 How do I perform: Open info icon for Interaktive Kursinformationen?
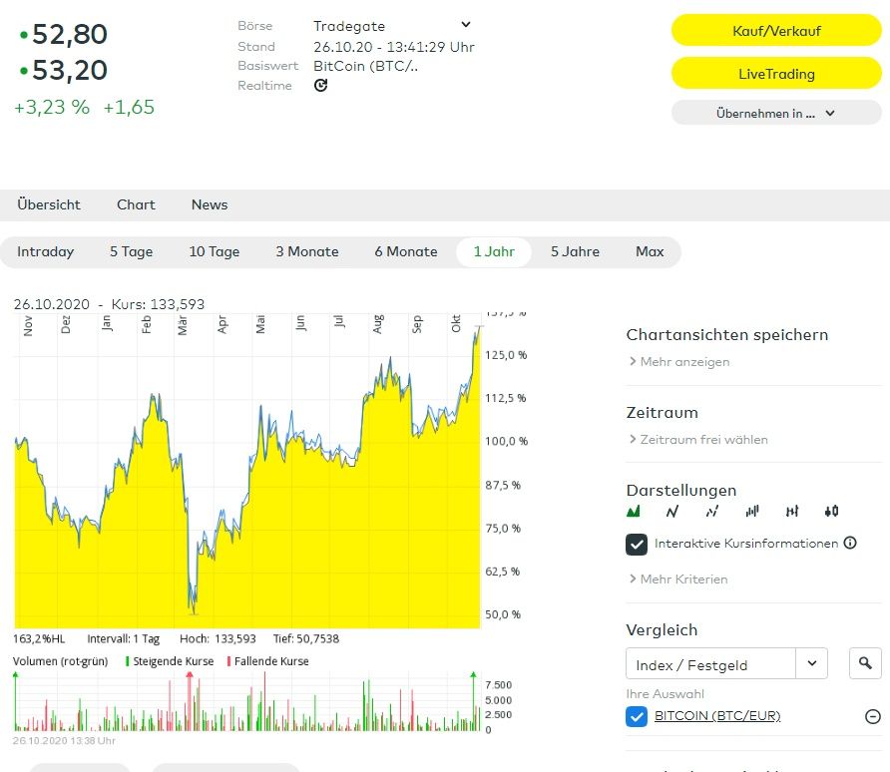click(850, 544)
